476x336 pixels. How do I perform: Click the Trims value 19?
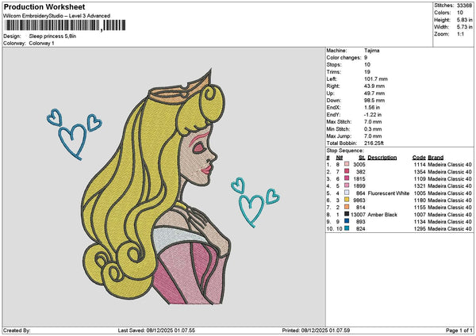click(367, 72)
